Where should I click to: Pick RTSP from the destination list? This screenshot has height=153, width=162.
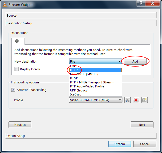pos(95,78)
